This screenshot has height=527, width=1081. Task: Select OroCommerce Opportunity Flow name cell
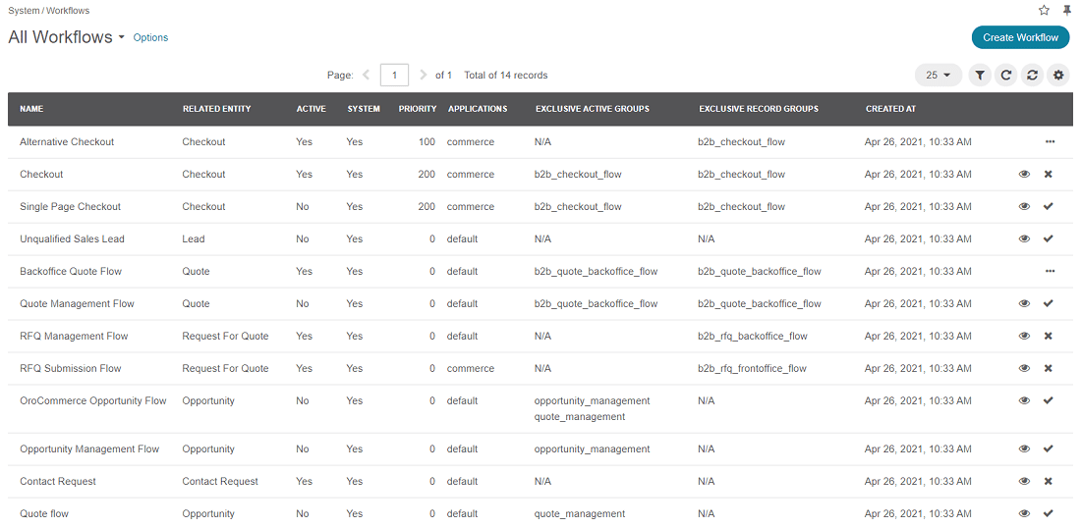pos(93,401)
